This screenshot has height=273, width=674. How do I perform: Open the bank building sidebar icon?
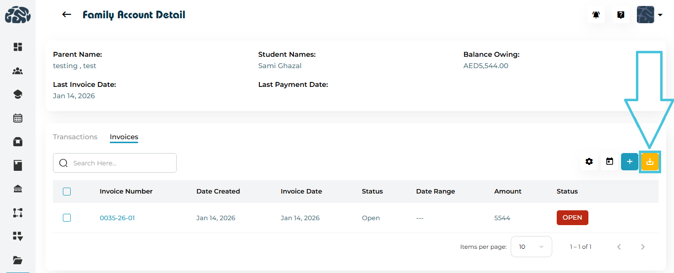(x=18, y=189)
